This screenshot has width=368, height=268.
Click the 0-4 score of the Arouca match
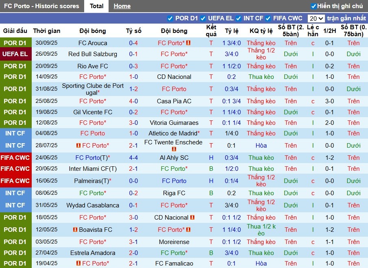coord(133,43)
